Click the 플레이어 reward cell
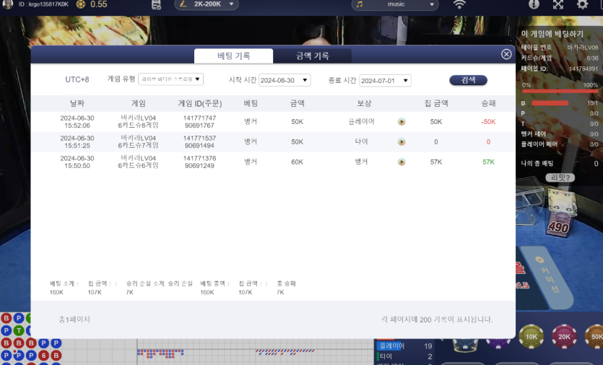The image size is (603, 365). click(x=361, y=122)
